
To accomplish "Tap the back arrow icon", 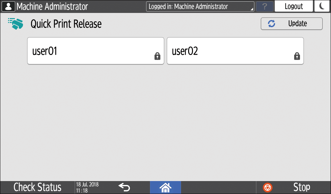I will coord(124,187).
